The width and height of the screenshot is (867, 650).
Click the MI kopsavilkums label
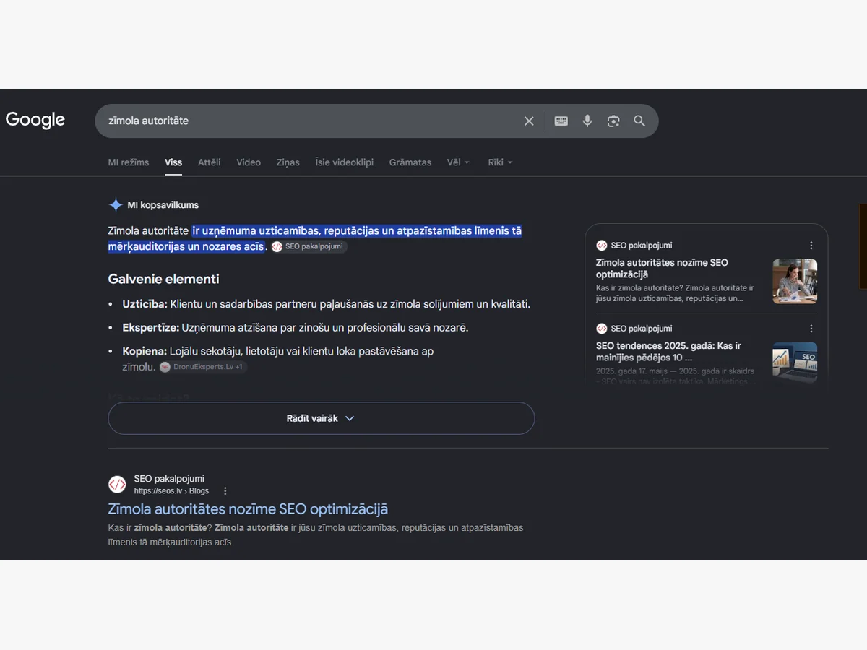[163, 205]
